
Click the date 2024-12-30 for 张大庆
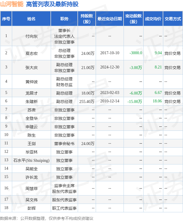110,67
